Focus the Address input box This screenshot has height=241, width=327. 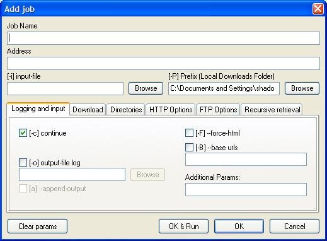pos(163,63)
